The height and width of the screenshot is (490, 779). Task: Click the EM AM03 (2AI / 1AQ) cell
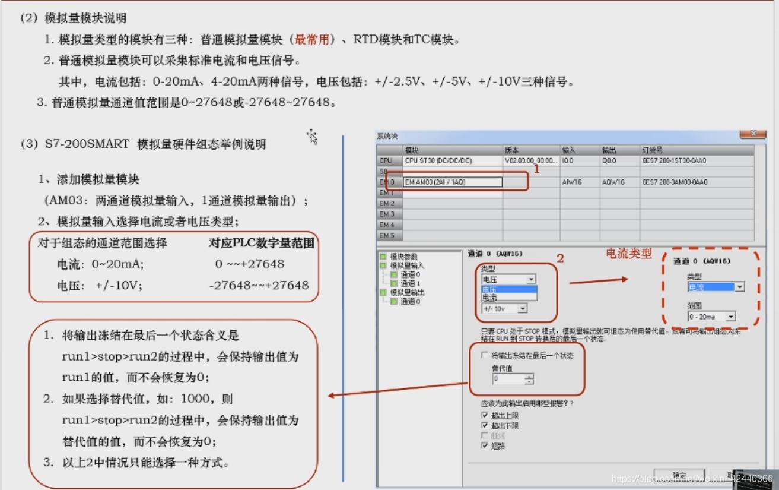tap(453, 182)
